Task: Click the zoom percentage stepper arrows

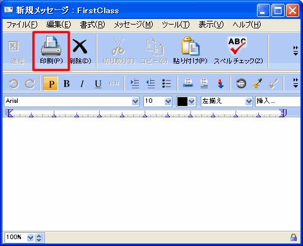Action: tap(39, 238)
